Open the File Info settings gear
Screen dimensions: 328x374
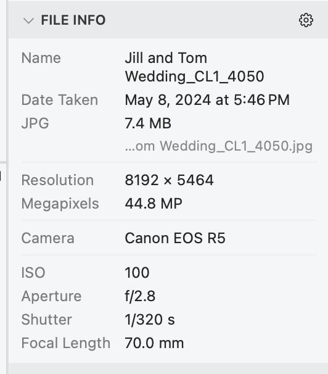coord(306,20)
